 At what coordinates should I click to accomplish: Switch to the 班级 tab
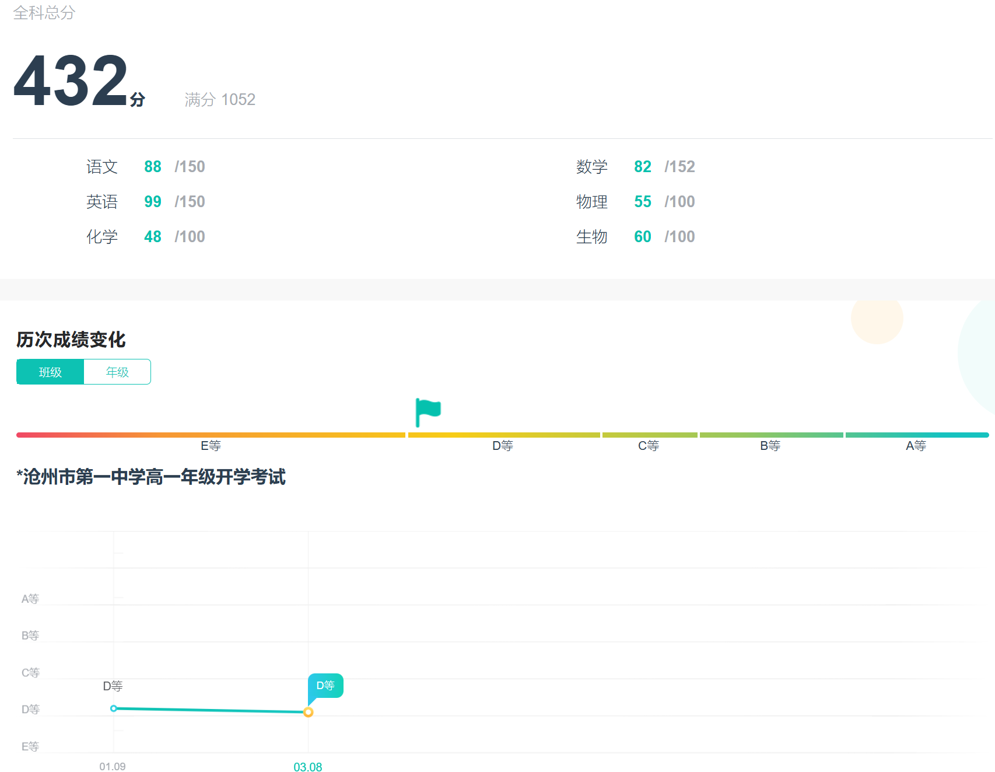pos(50,372)
